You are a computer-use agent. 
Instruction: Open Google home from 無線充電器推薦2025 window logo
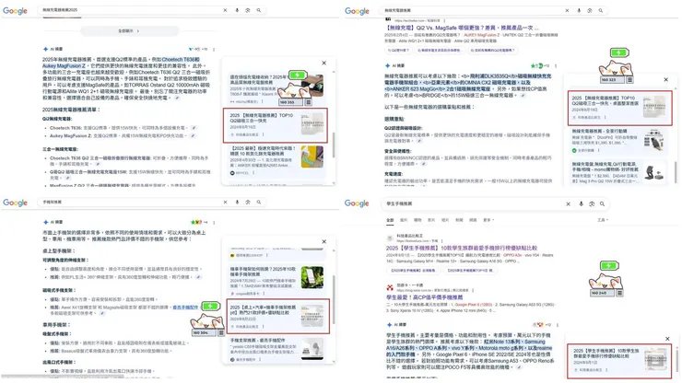pos(16,11)
